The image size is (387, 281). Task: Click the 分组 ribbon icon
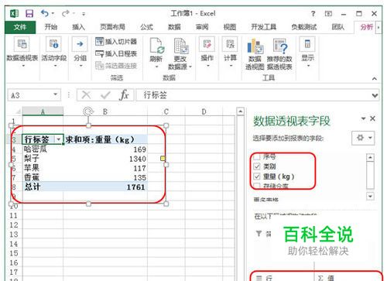(x=80, y=44)
